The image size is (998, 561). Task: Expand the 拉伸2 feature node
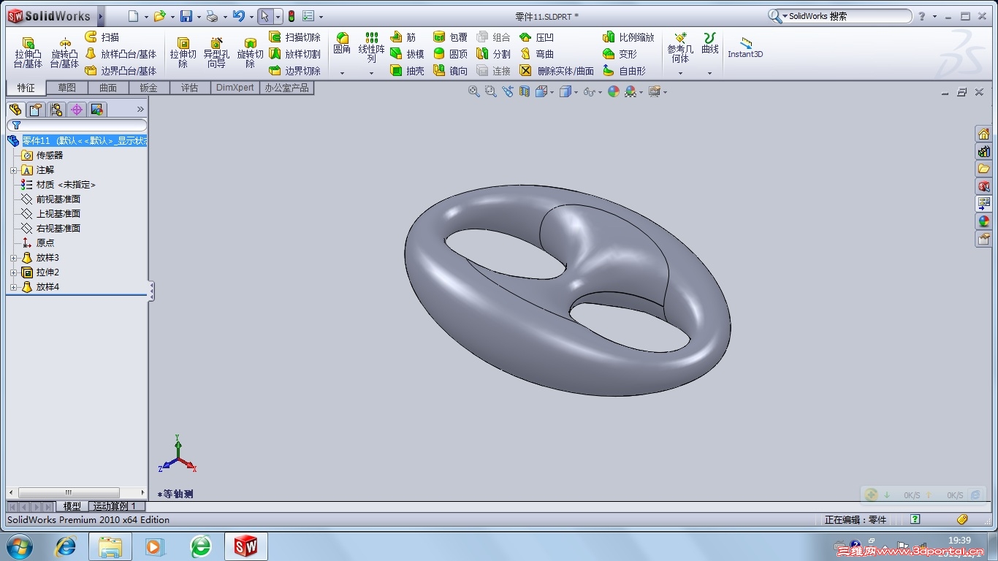point(13,272)
